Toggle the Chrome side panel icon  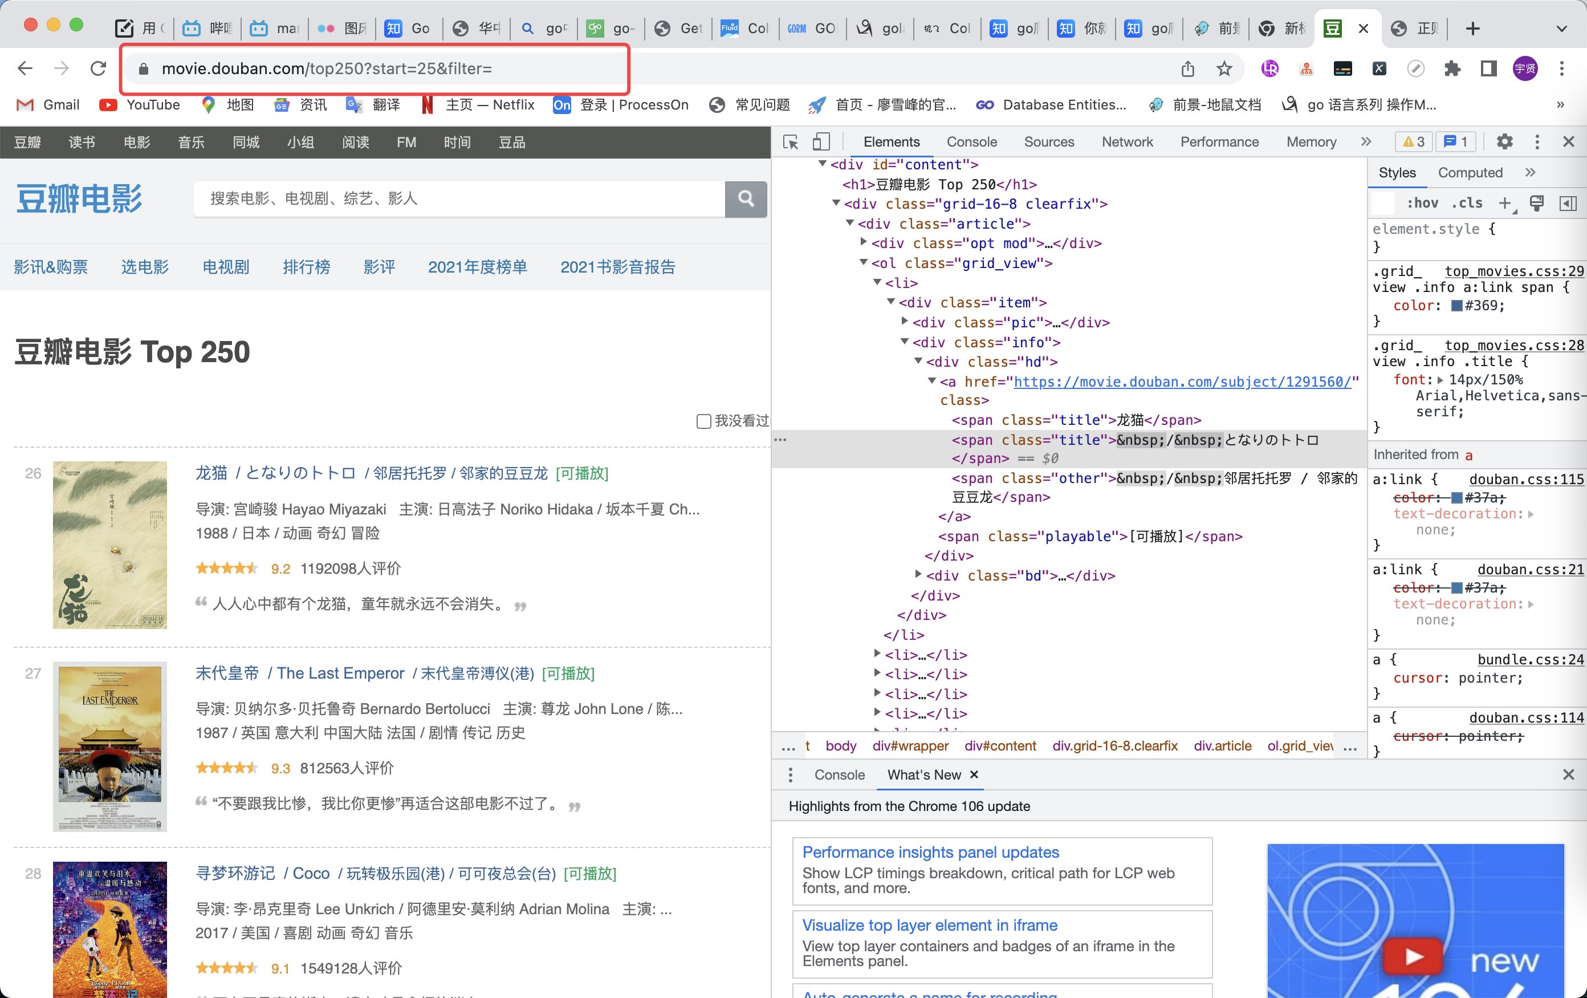(x=1489, y=68)
